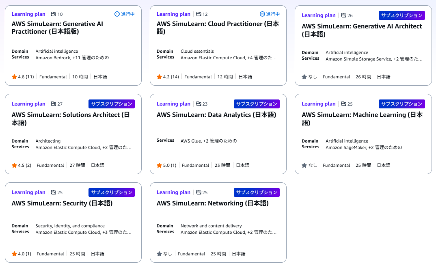The height and width of the screenshot is (270, 436).
Task: Click '10 時間' duration on Generative AI Practitioner card
Action: tap(80, 77)
